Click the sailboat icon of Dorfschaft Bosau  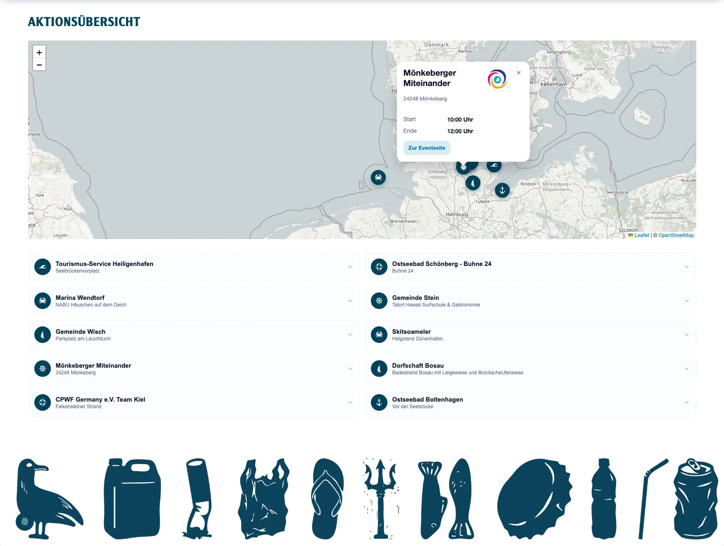379,369
